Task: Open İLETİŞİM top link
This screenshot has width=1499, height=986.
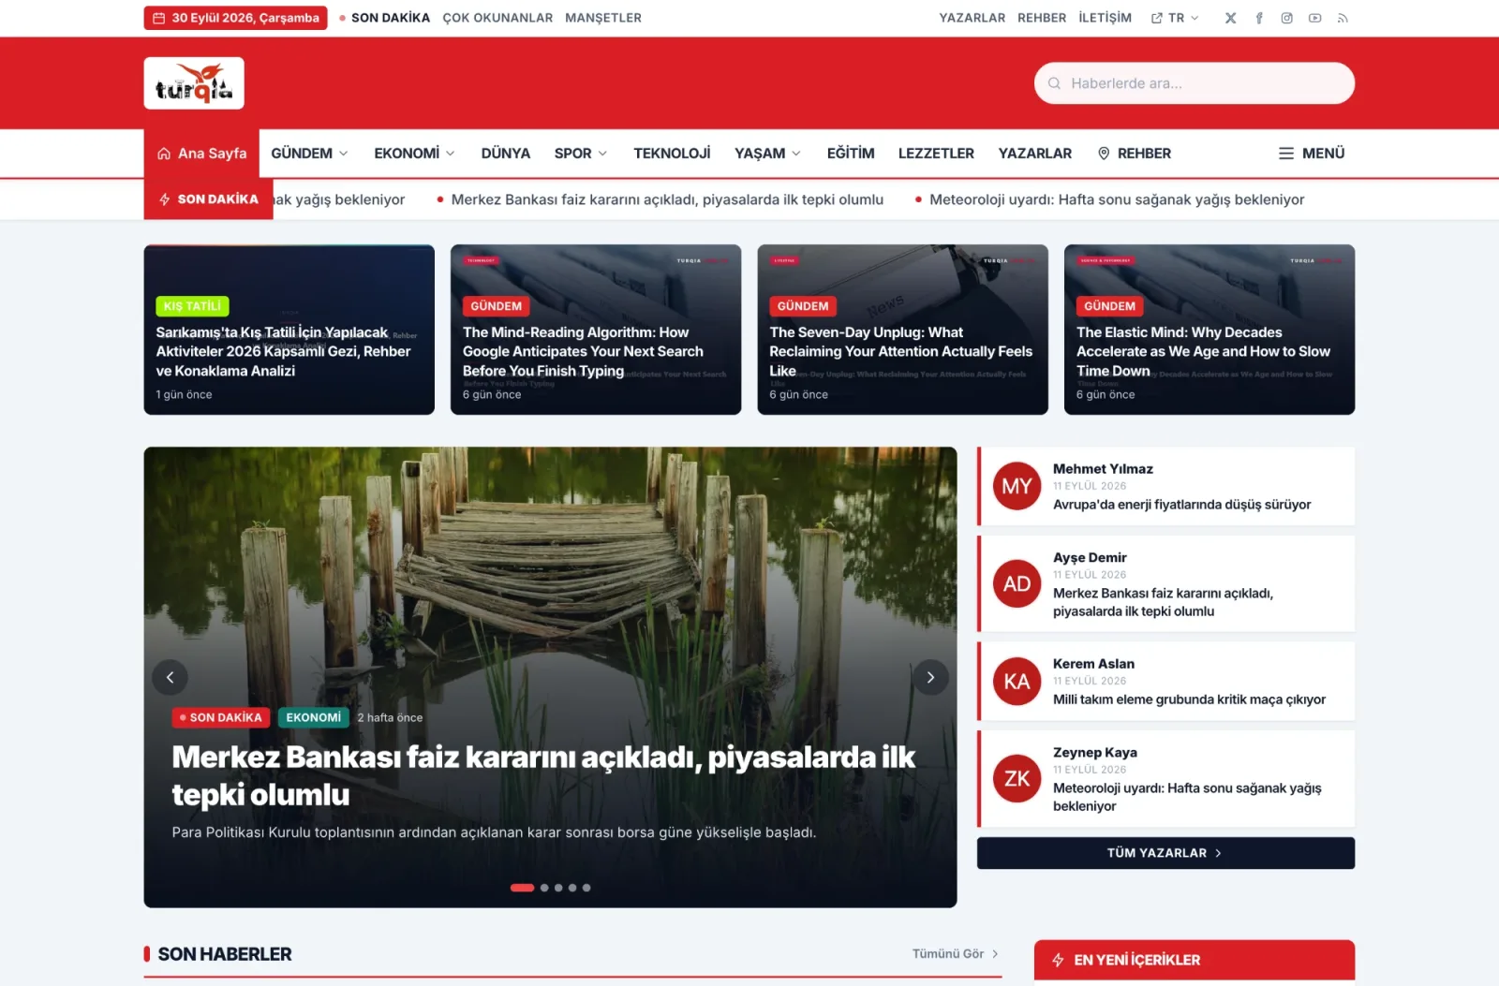Action: click(1106, 18)
